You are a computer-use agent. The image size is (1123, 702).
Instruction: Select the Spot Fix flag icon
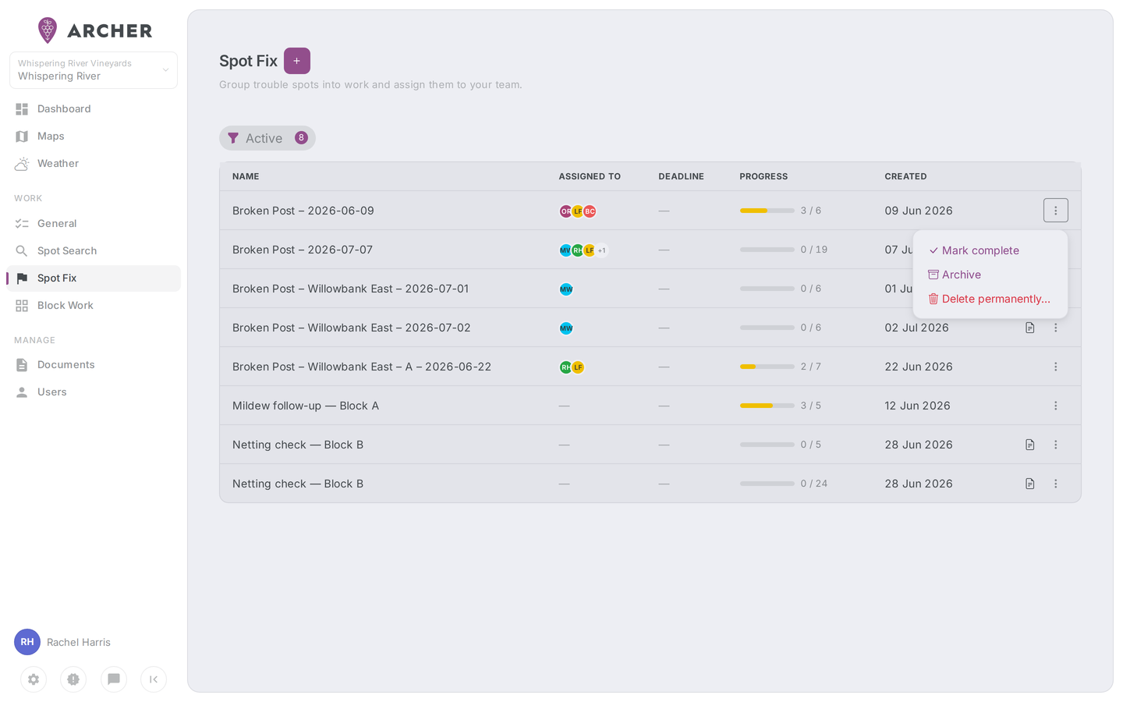(x=22, y=278)
